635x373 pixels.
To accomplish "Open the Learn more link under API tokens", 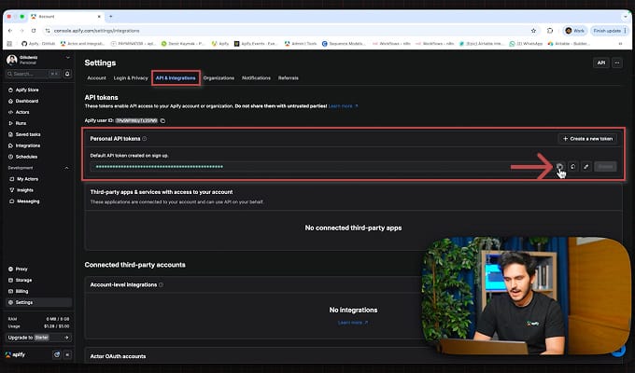I will coord(343,106).
